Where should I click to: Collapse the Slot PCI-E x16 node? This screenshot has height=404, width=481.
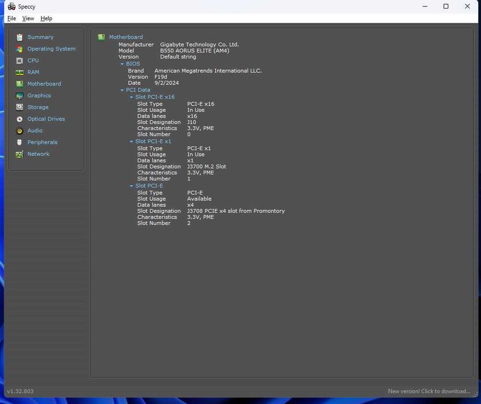coord(131,97)
